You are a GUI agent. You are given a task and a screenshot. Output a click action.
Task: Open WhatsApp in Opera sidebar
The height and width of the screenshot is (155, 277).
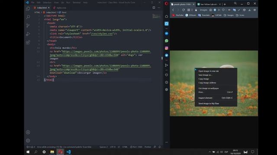166,41
